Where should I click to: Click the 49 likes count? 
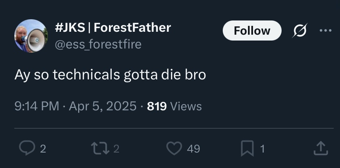[x=193, y=148]
